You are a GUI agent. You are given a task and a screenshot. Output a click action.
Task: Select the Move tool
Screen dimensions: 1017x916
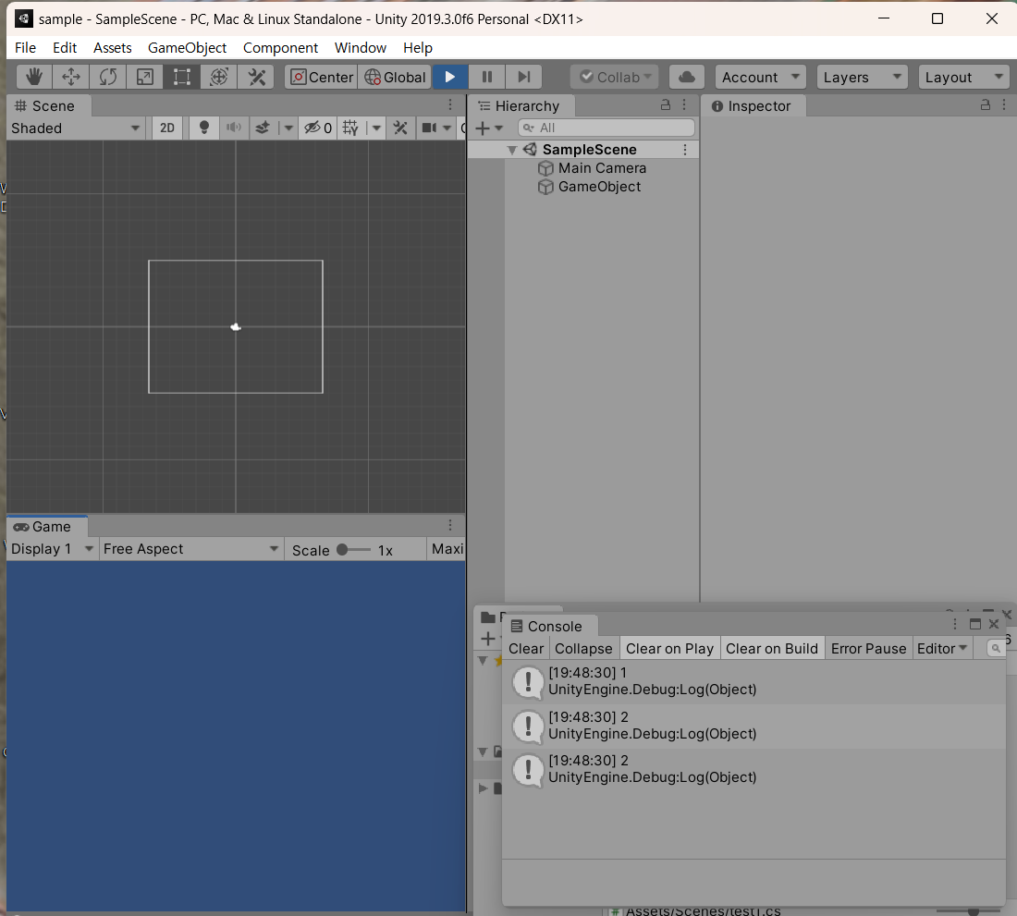[x=70, y=77]
